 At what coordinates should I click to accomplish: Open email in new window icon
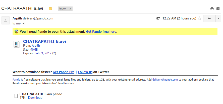tap(218, 9)
